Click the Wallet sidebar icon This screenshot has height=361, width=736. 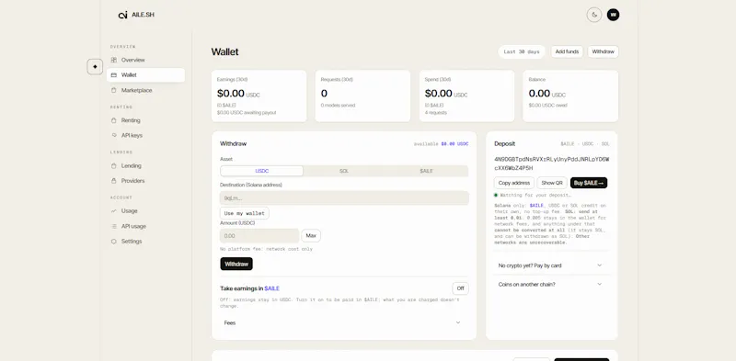pos(113,75)
